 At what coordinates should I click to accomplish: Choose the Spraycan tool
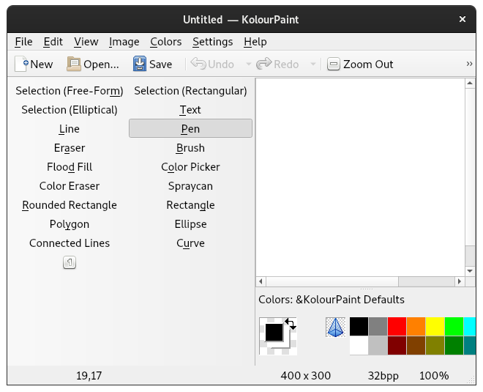coord(190,186)
